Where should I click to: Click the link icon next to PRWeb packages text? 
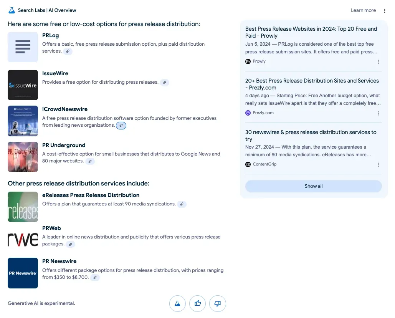(x=70, y=244)
